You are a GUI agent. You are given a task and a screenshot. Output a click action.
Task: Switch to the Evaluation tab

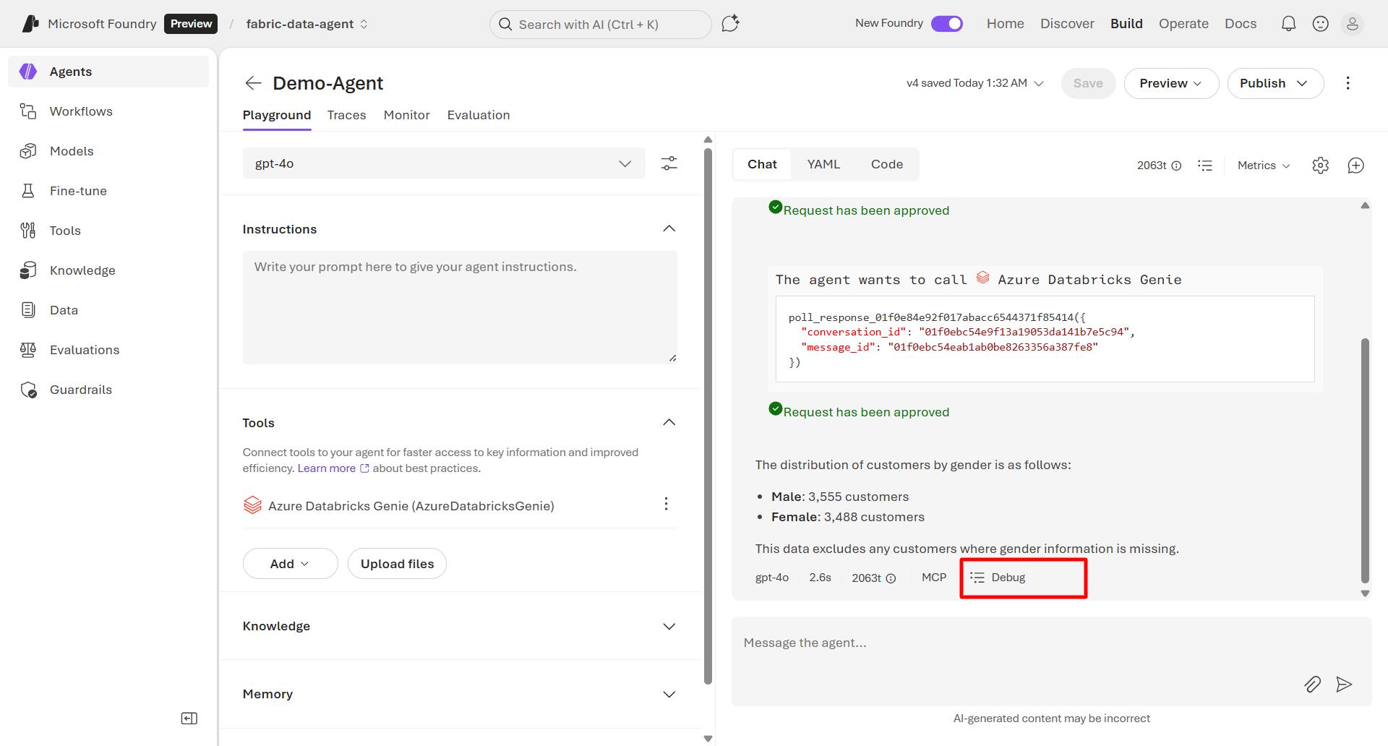pyautogui.click(x=479, y=115)
